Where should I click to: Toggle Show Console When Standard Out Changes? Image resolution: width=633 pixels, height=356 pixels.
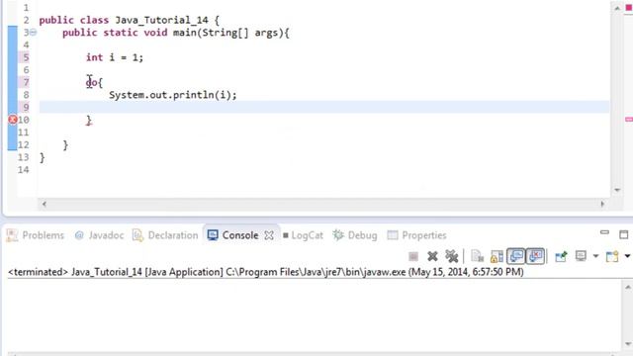516,256
